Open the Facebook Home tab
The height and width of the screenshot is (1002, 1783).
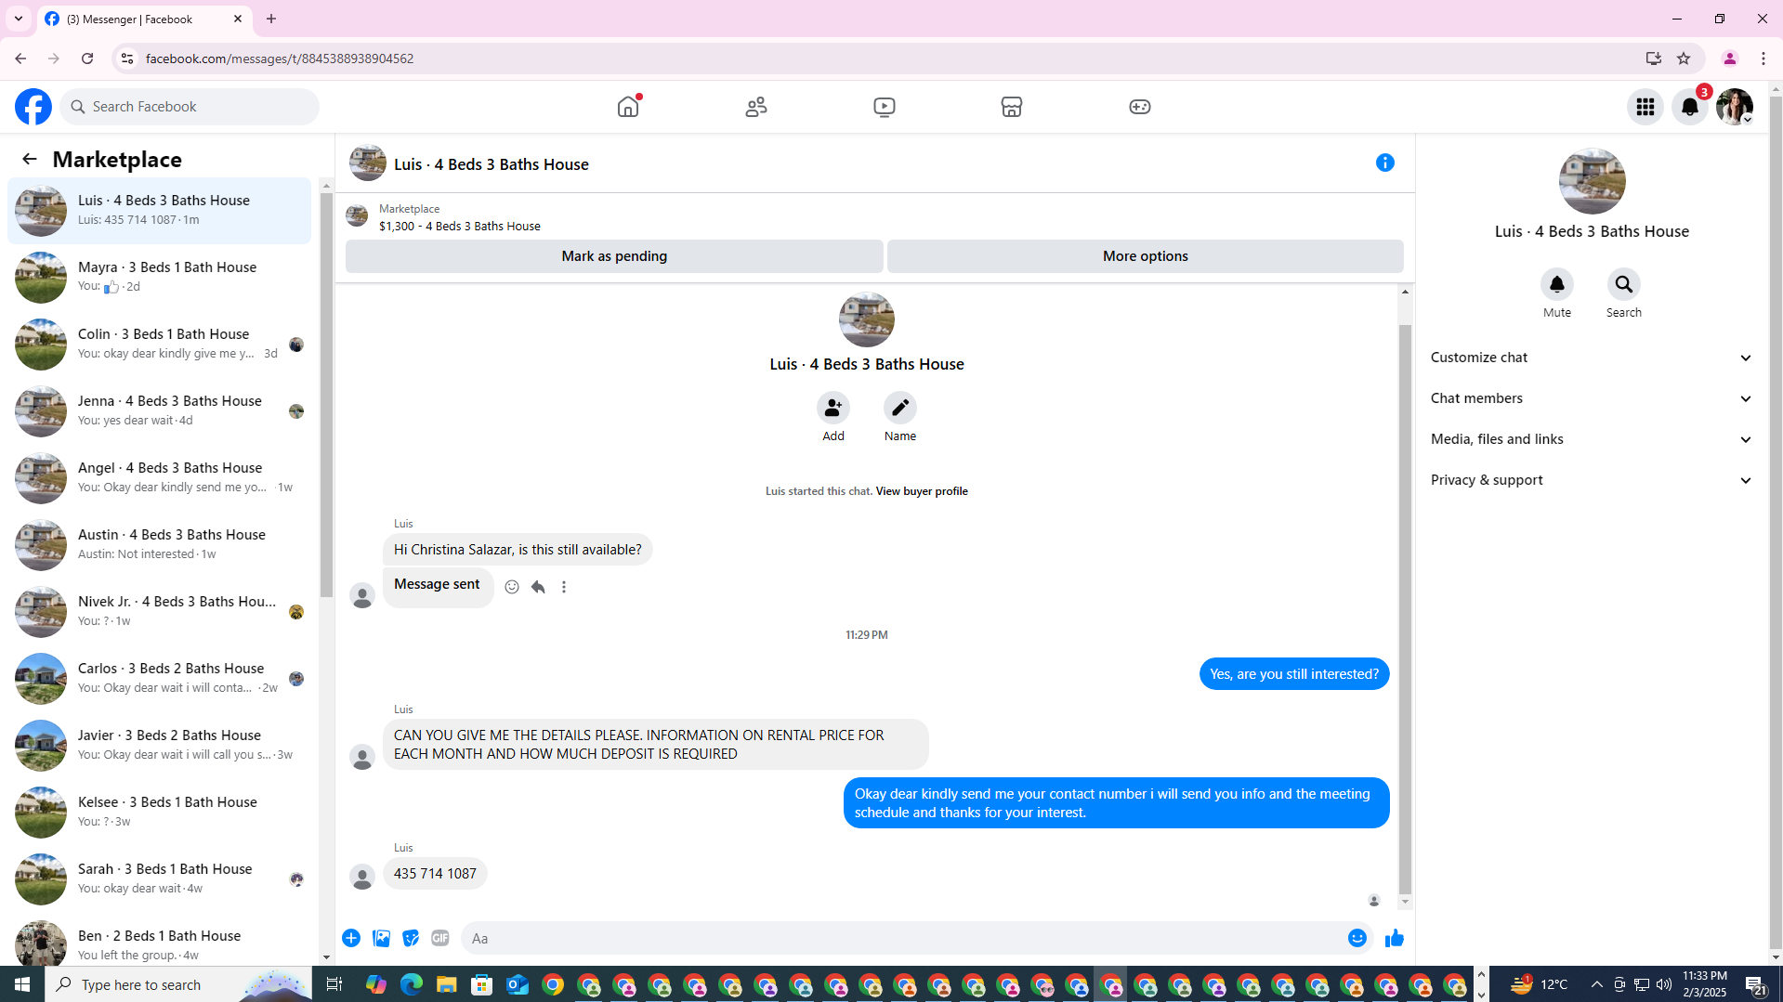[x=628, y=107]
